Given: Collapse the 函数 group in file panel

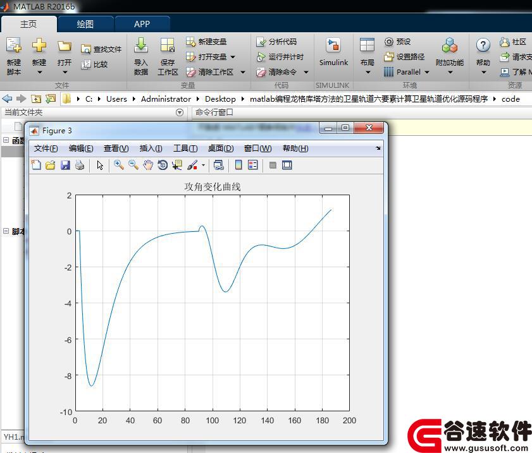Looking at the screenshot, I should tap(6, 140).
